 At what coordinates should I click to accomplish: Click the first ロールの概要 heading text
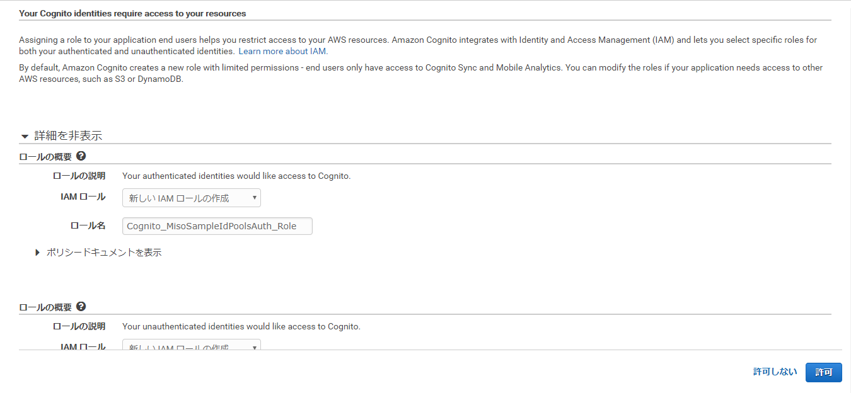coord(45,157)
